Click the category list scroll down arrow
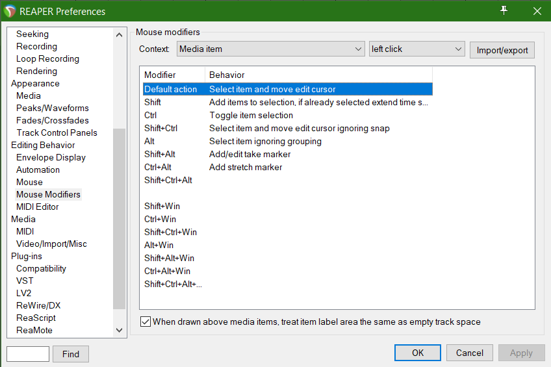The height and width of the screenshot is (367, 551). (119, 330)
